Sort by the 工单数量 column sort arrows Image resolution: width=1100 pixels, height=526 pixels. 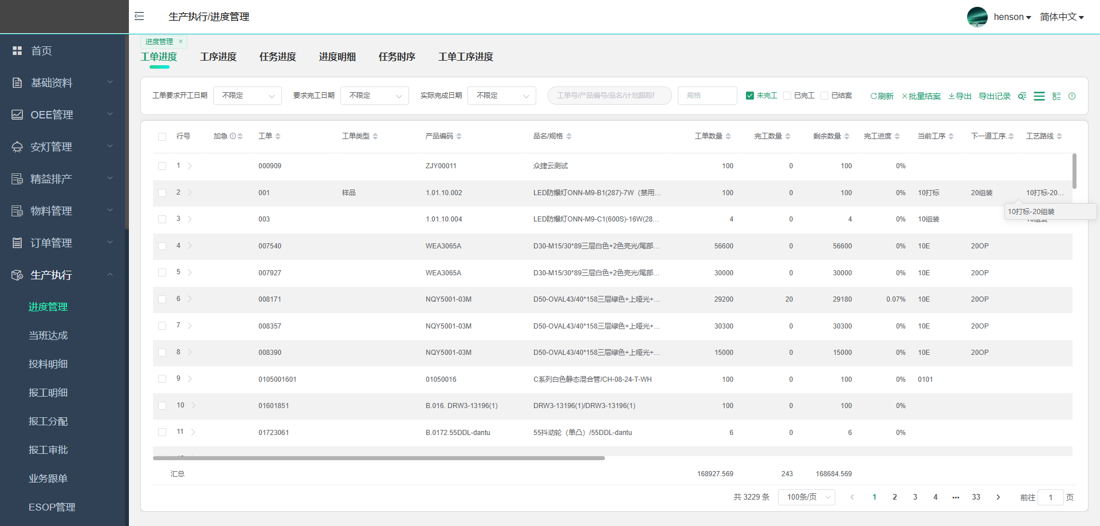(728, 136)
